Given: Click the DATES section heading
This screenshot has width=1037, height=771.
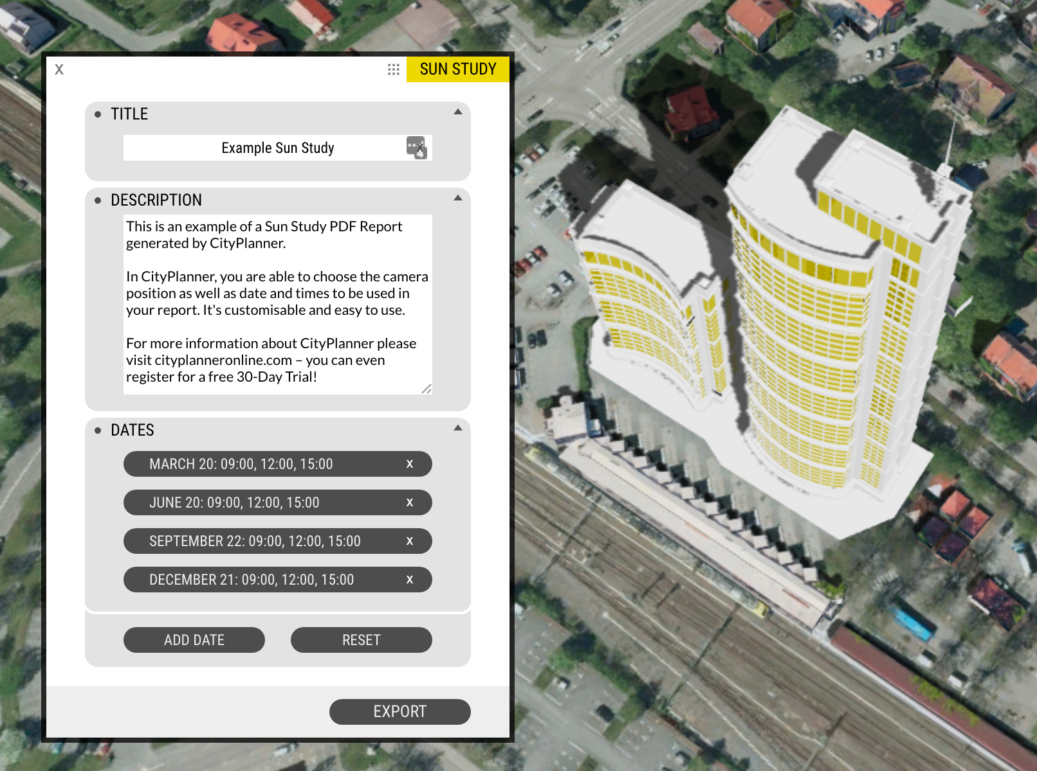Looking at the screenshot, I should click(133, 430).
